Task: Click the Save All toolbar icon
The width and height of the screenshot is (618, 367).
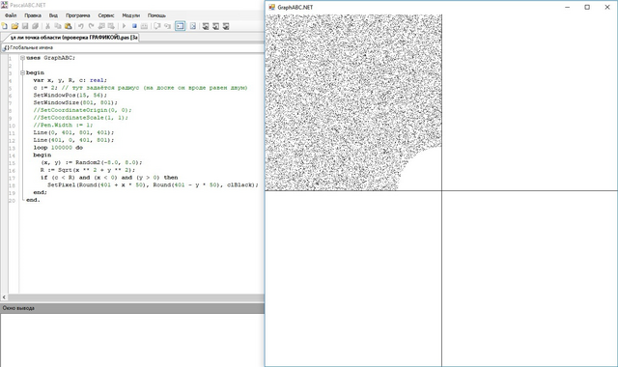Action: 35,26
